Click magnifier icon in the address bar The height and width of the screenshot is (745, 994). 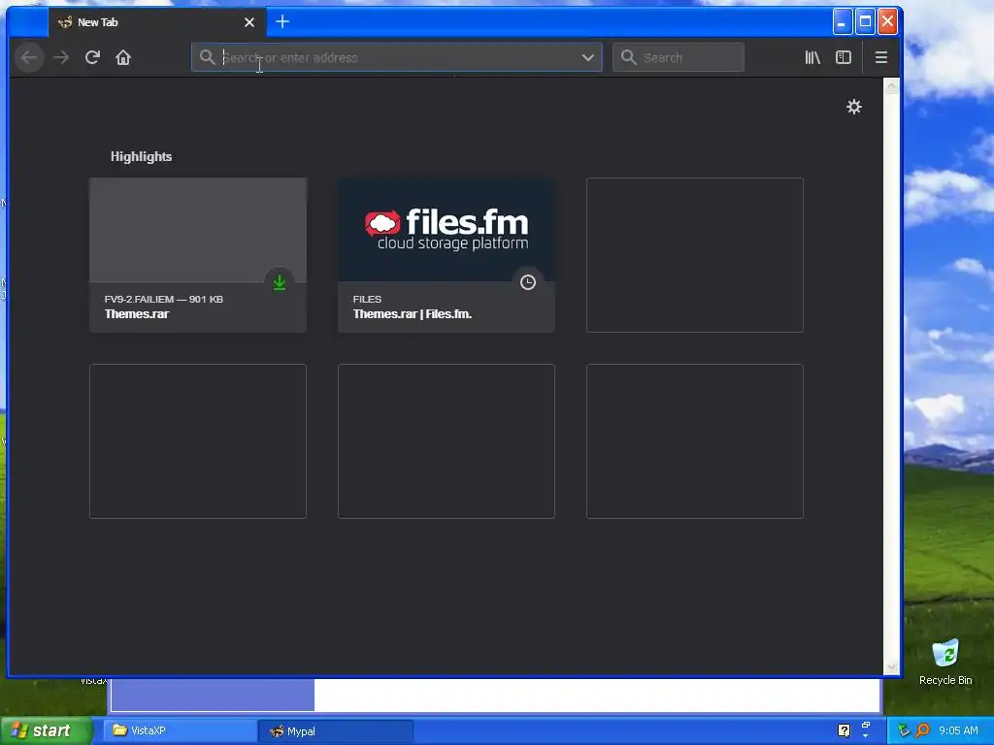pos(208,57)
